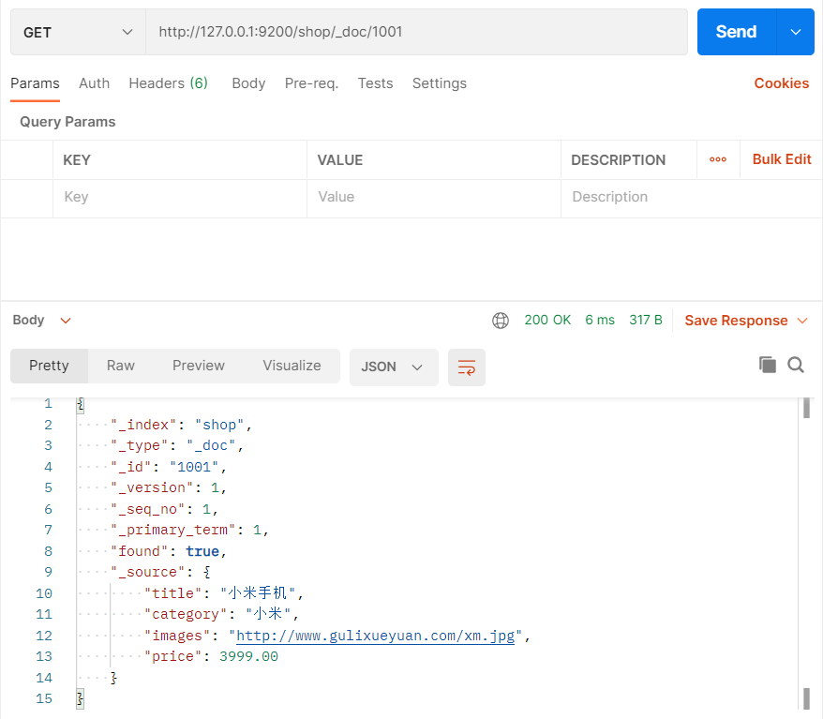
Task: Toggle the line wrap icon
Action: 467,367
